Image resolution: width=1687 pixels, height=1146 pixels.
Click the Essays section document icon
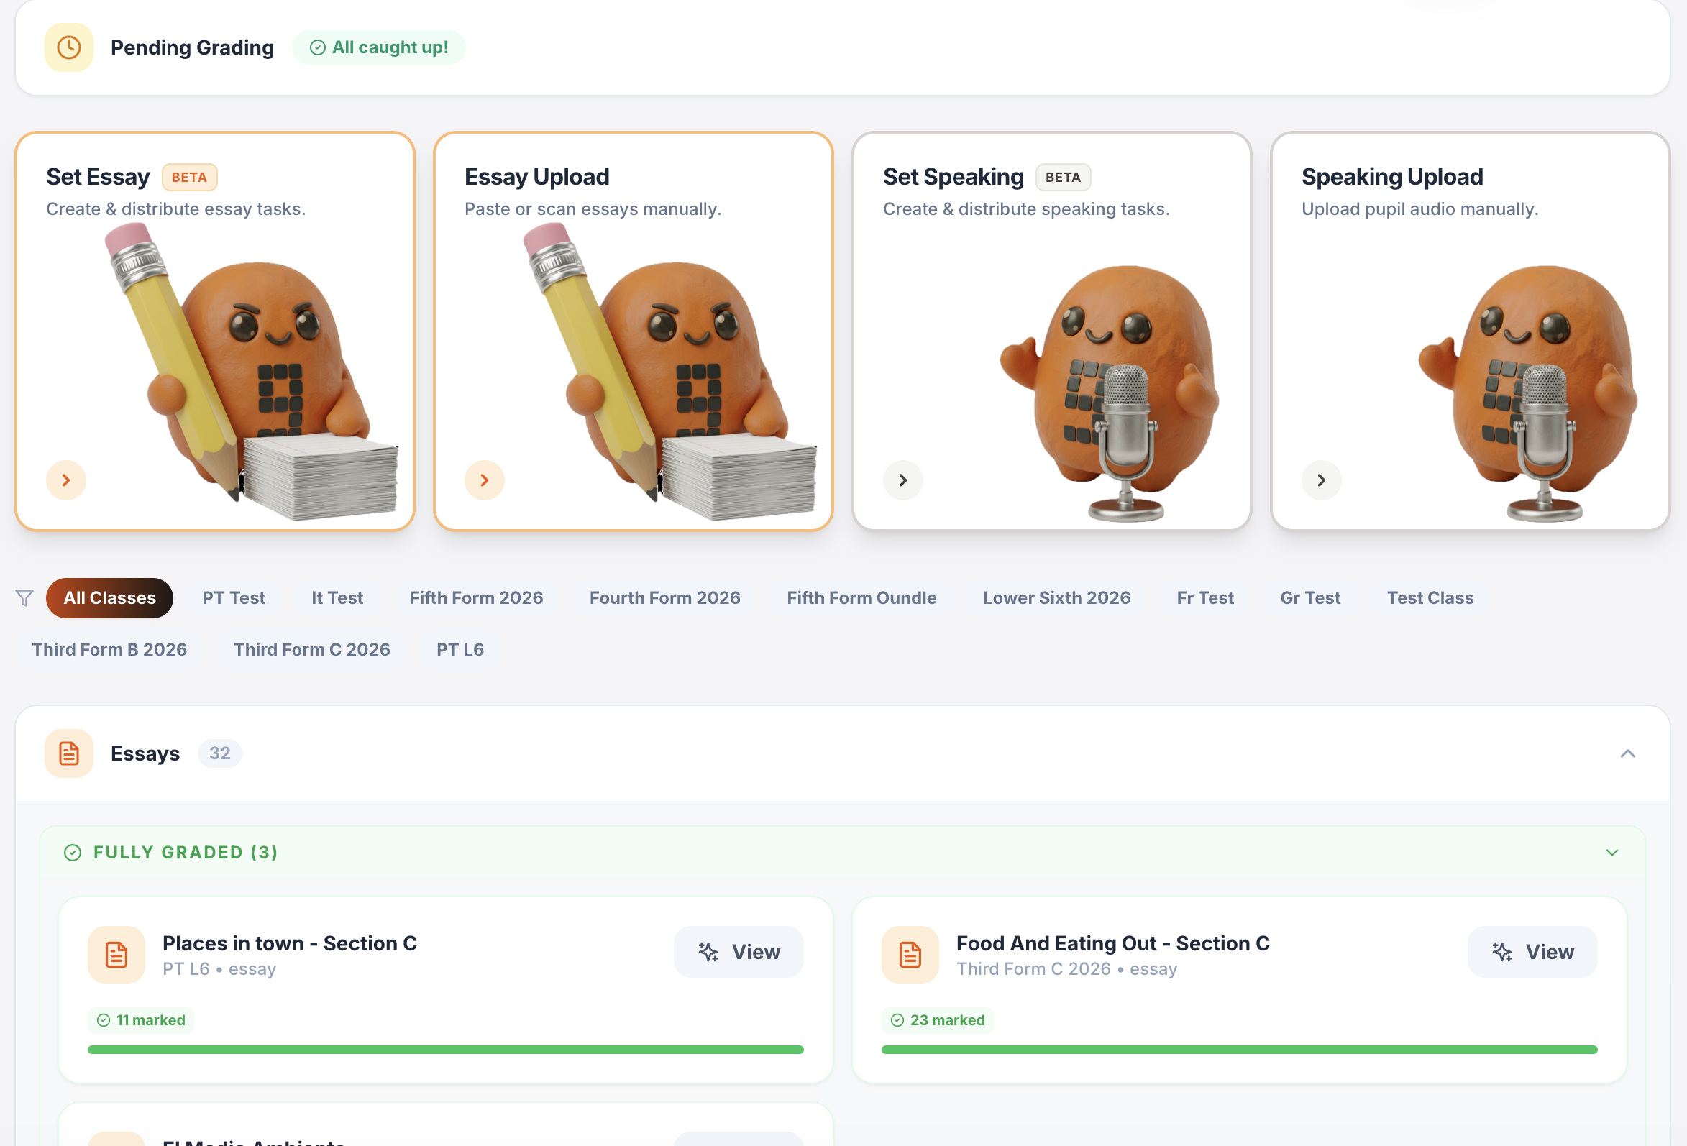(x=69, y=754)
